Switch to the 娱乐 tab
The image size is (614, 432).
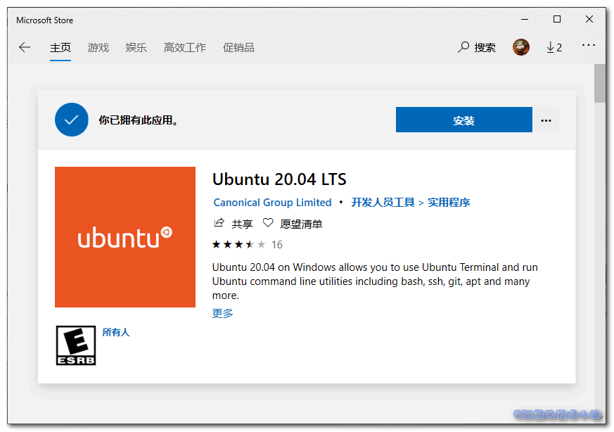(136, 47)
